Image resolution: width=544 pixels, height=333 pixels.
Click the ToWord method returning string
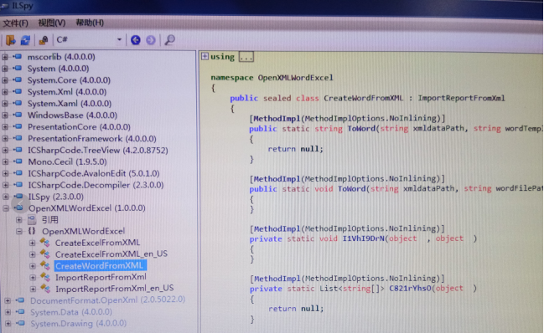(361, 129)
